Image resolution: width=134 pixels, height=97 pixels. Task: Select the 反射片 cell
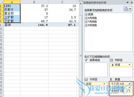12,10
